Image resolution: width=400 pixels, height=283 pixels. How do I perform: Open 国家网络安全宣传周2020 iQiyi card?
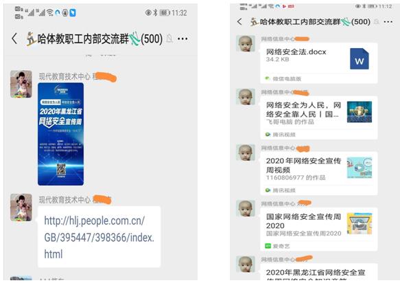[x=318, y=229]
